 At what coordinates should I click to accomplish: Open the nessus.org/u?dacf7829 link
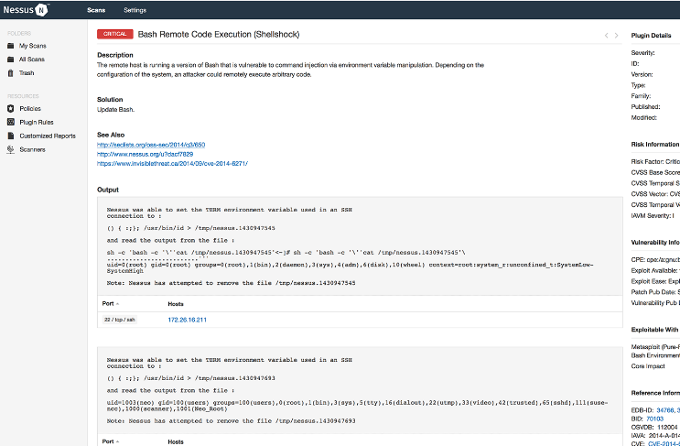[x=145, y=154]
